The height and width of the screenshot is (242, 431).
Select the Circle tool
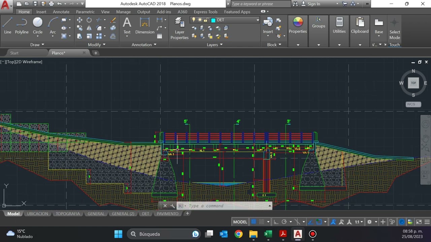tap(38, 26)
